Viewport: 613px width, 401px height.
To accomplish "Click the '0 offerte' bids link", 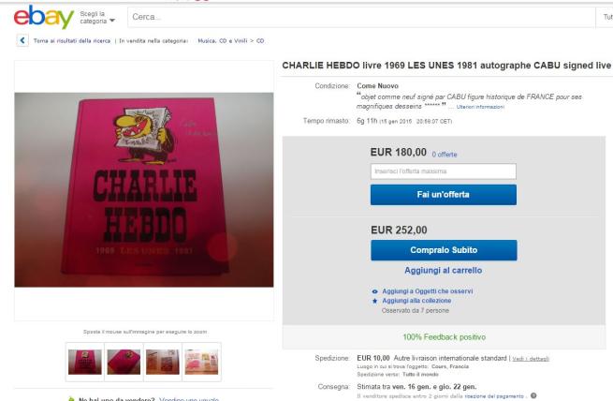I will click(445, 155).
